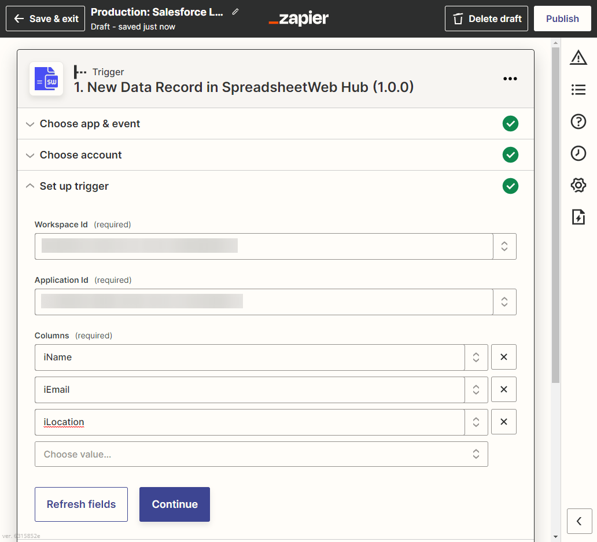597x542 pixels.
Task: Click the Save & exit button
Action: click(45, 19)
